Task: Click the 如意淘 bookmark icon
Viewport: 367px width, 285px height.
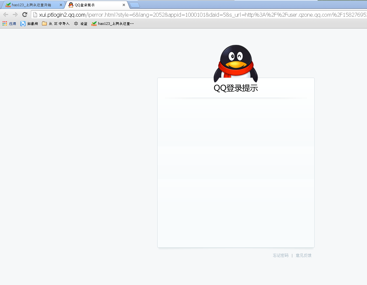Action: (x=22, y=23)
